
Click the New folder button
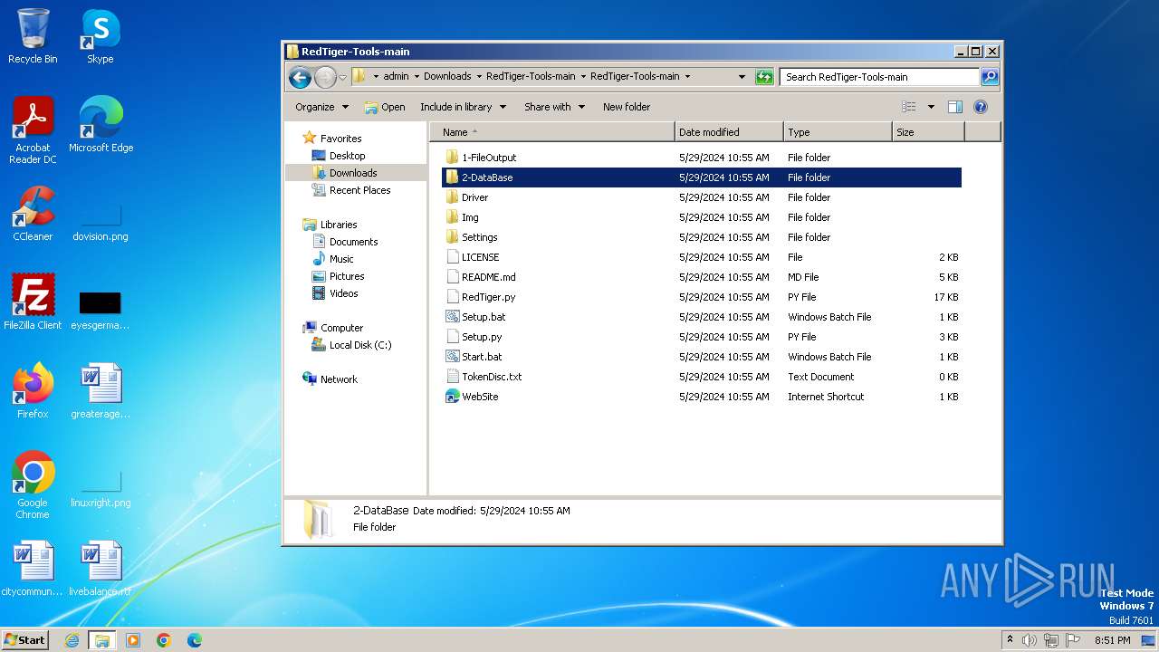pos(627,107)
